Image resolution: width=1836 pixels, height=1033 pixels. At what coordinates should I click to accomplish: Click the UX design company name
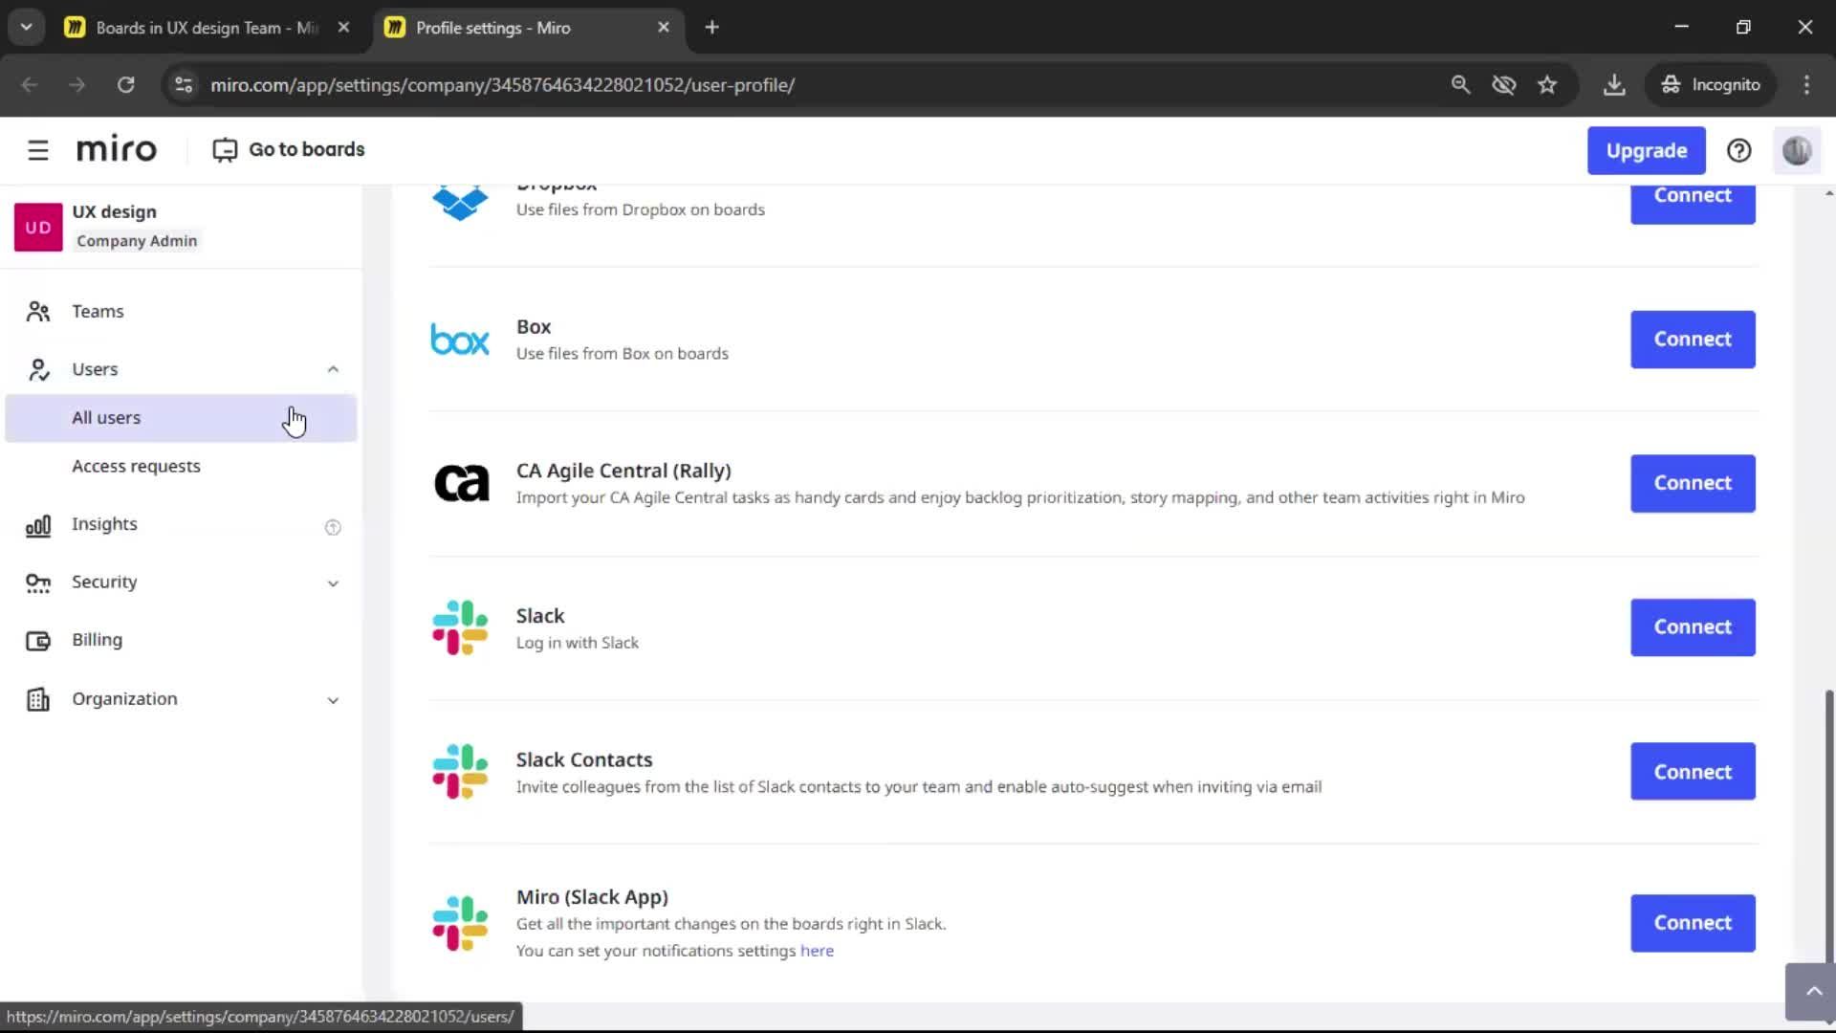(114, 211)
